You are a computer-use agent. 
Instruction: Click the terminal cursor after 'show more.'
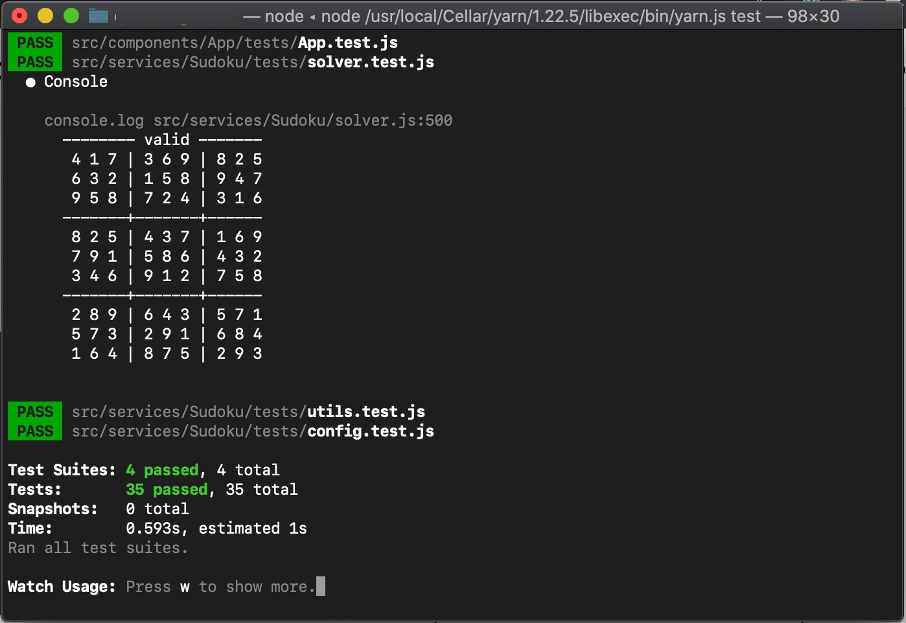coord(321,586)
